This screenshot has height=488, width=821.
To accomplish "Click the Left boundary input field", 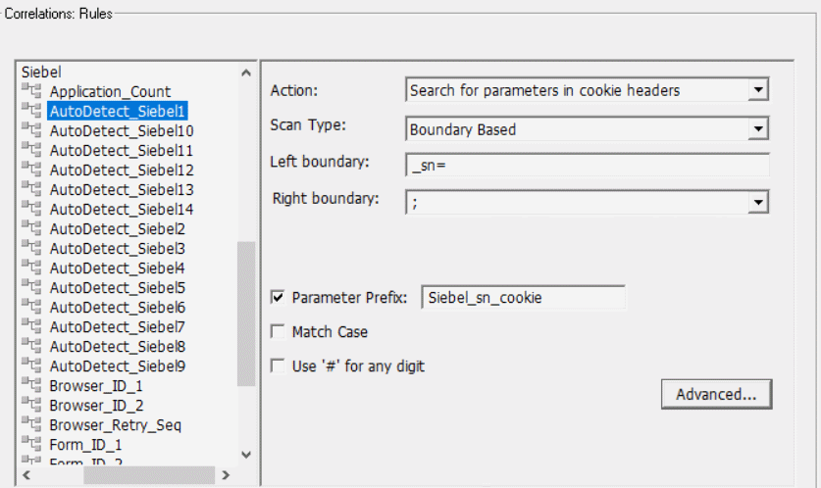I will coord(587,166).
